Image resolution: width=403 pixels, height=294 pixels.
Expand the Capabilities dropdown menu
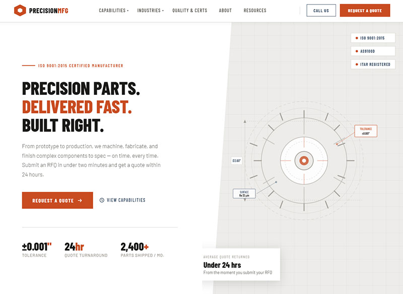click(113, 11)
